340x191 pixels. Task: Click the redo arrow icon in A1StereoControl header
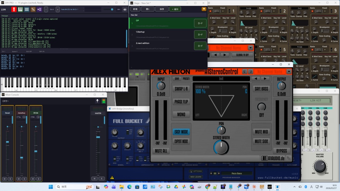point(250,72)
